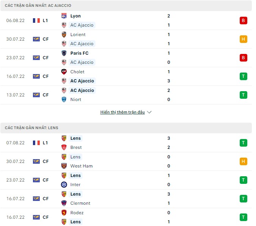The height and width of the screenshot is (226, 256).
Task: Expand 'Hiển thị thêm trận đấu' chevron arrow
Action: [149, 112]
